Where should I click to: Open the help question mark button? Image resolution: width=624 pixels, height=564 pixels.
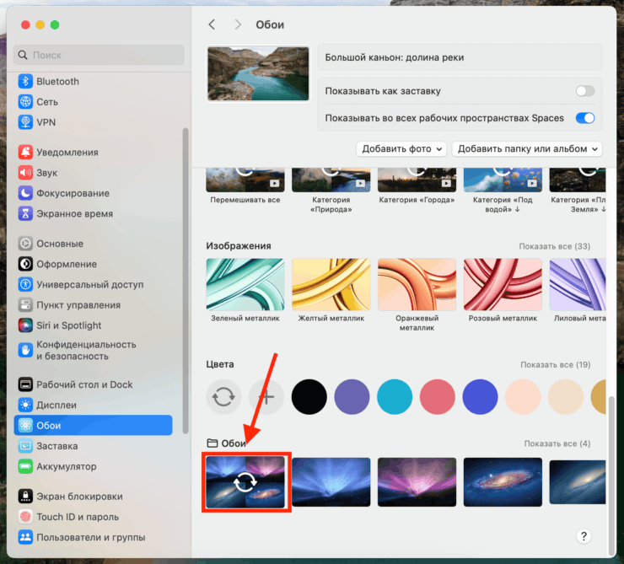[x=584, y=536]
